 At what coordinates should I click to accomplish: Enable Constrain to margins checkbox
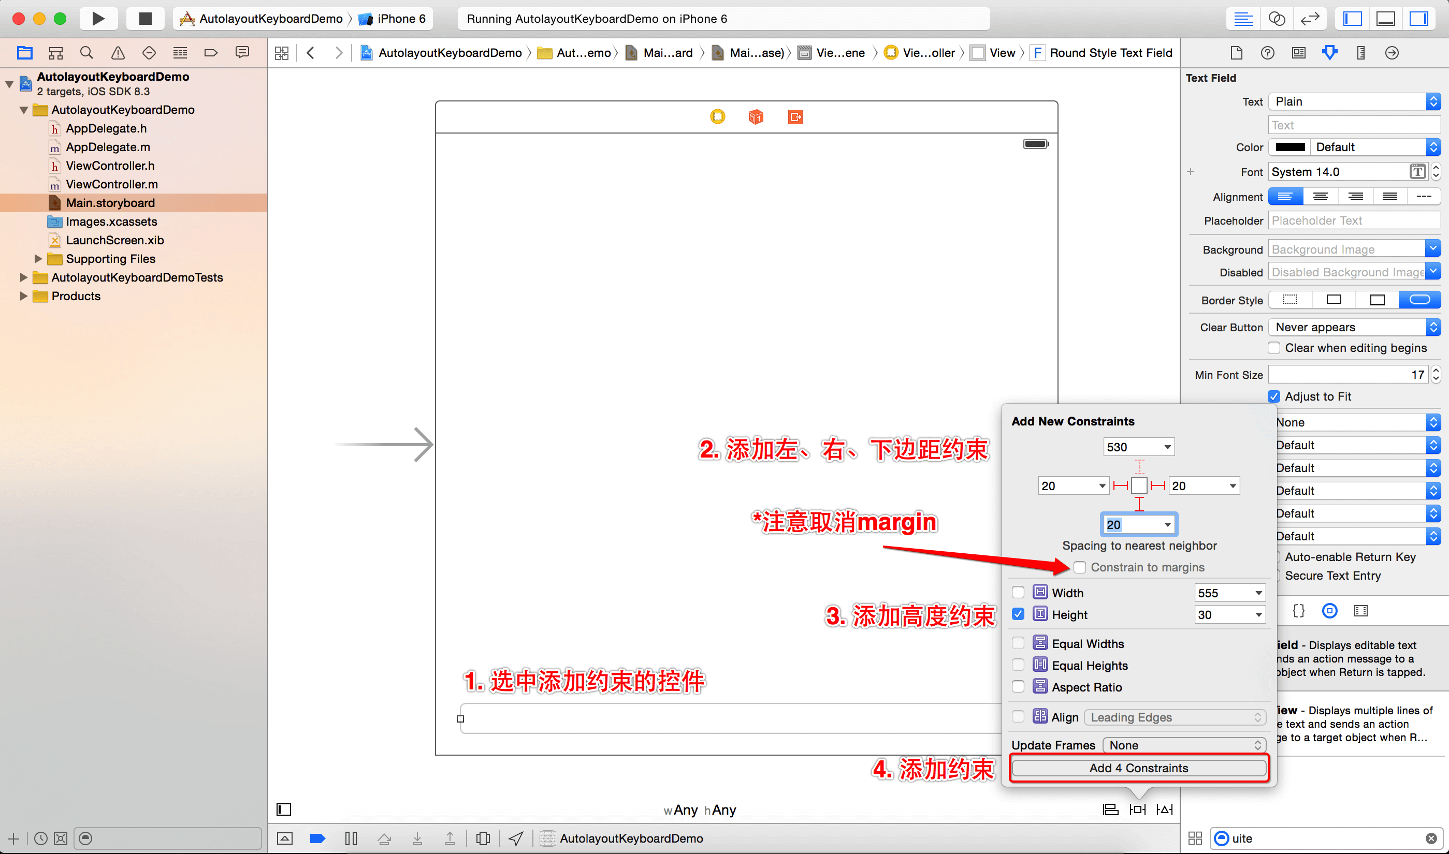(x=1079, y=567)
